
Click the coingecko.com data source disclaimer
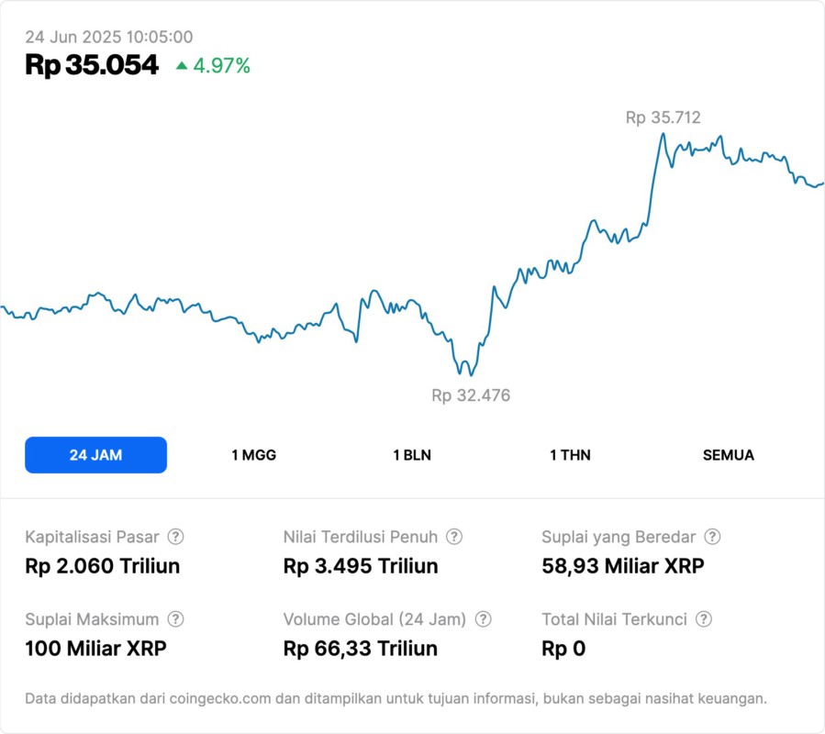(x=396, y=698)
